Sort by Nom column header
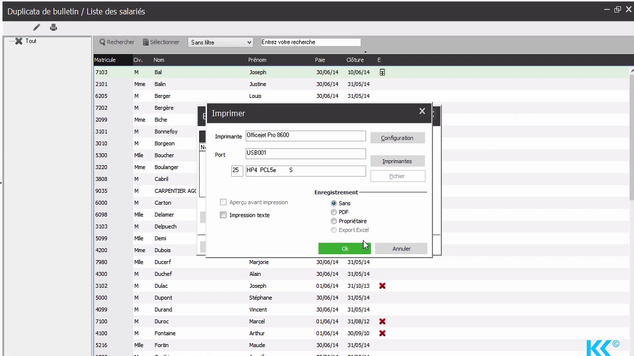This screenshot has height=356, width=634. (x=158, y=60)
